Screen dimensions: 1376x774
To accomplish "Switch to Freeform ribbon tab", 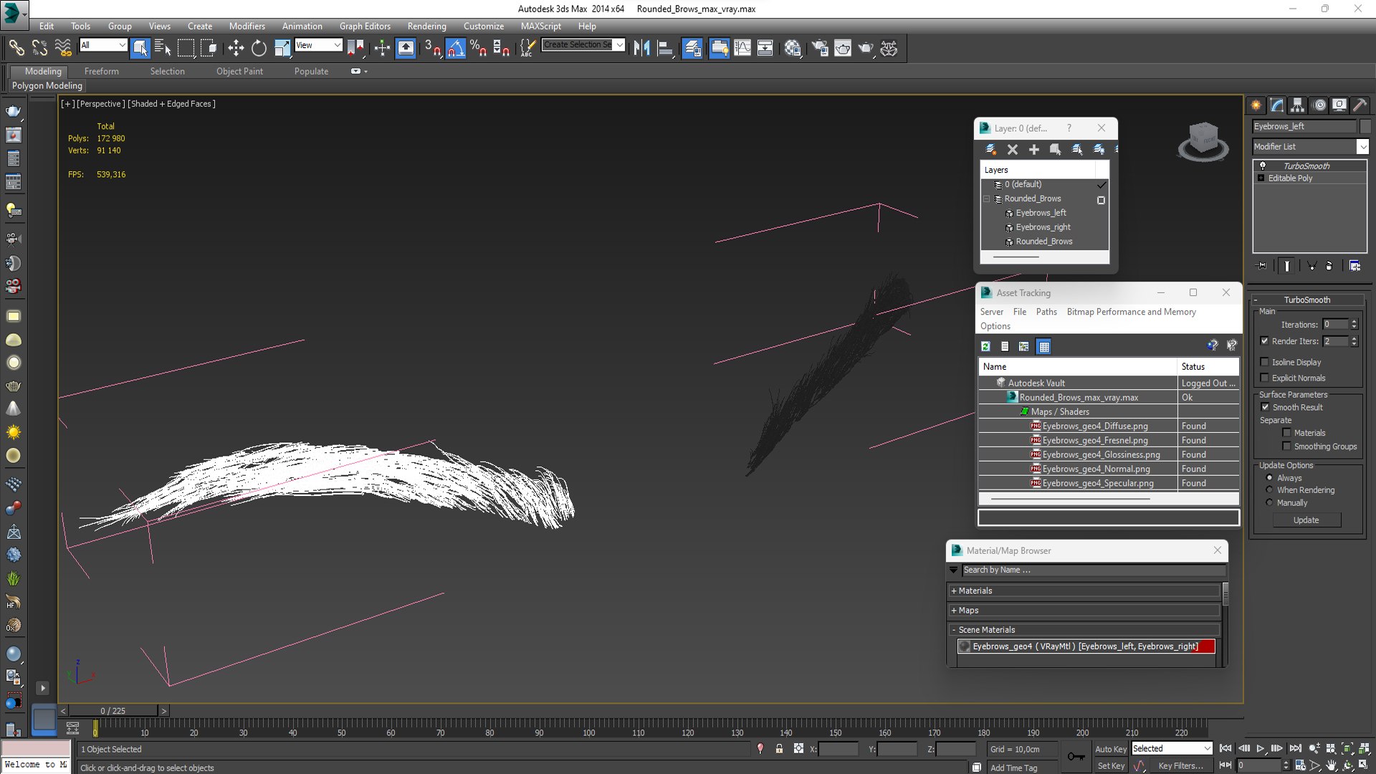I will [102, 71].
